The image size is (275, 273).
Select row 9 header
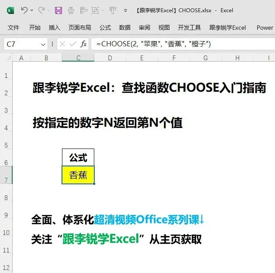click(x=6, y=210)
